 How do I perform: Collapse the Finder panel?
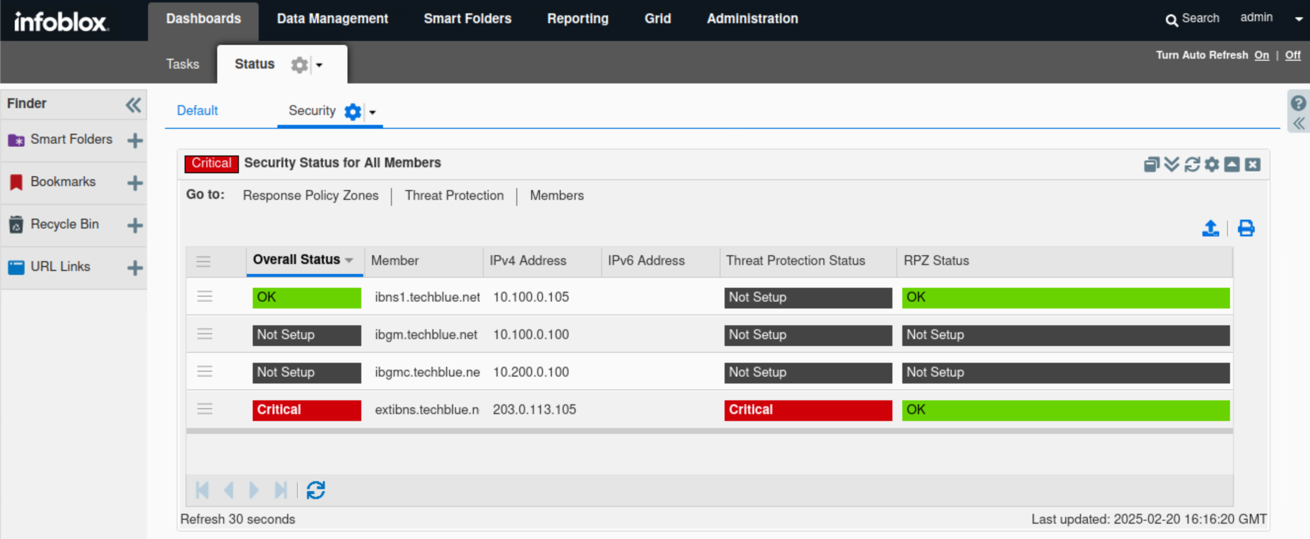tap(133, 105)
